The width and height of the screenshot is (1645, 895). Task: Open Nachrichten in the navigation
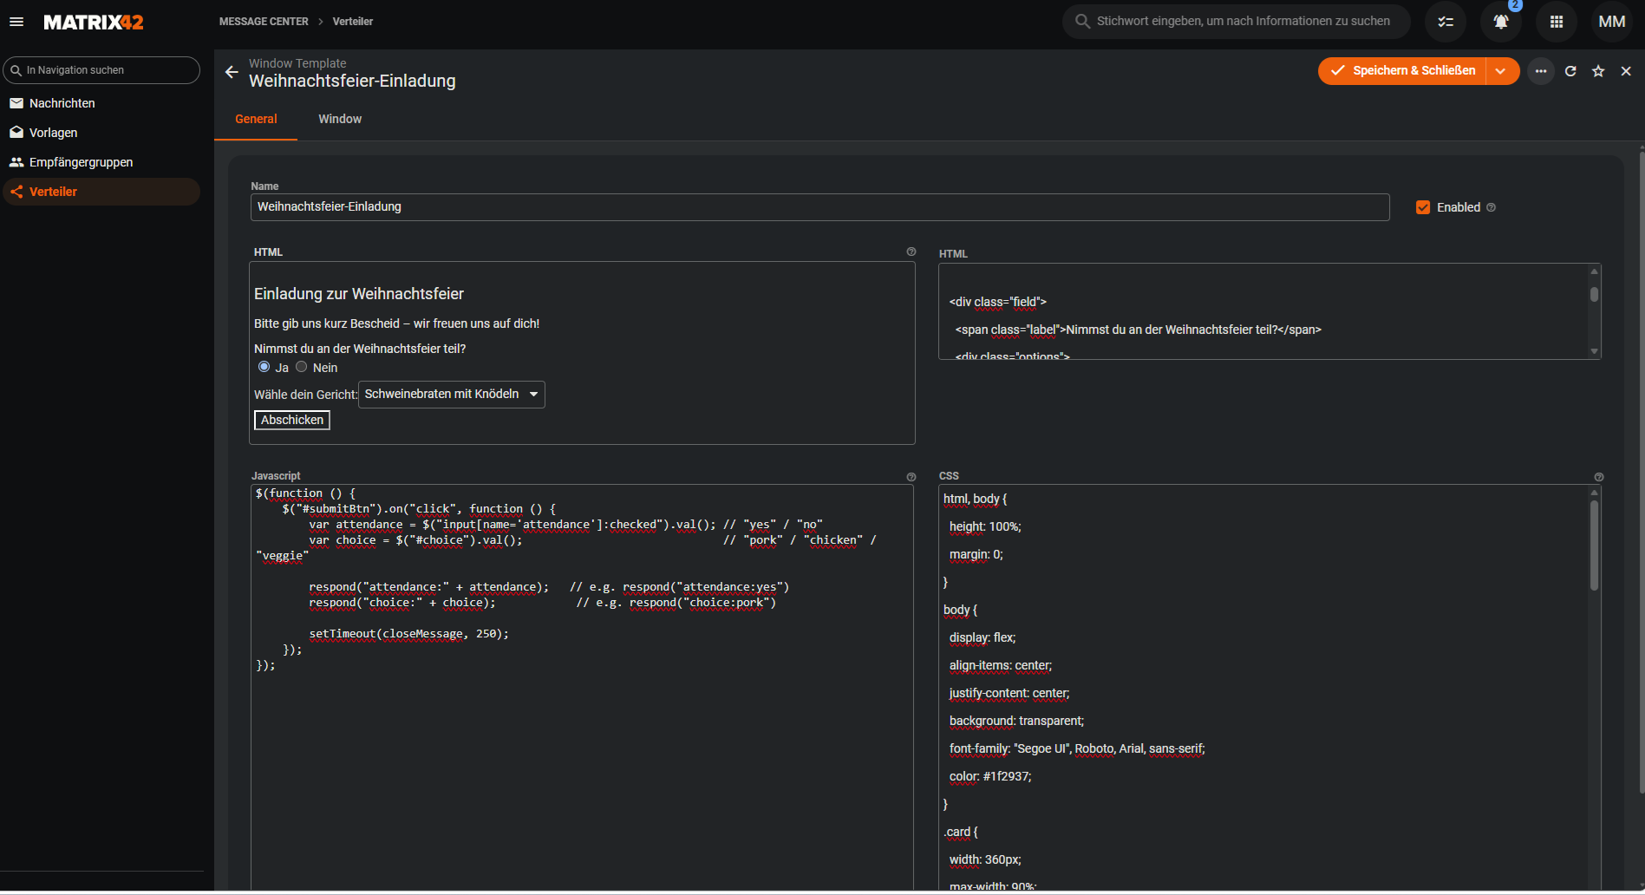pos(101,103)
